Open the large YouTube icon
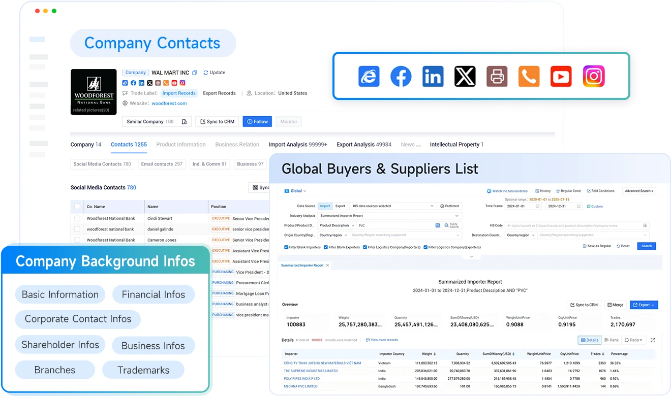This screenshot has width=671, height=396. click(561, 76)
